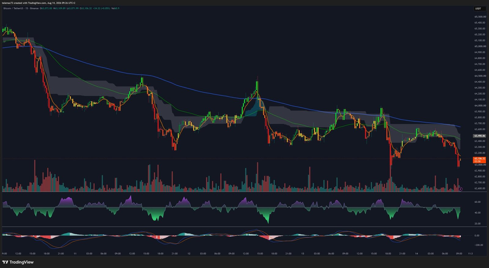Screen dimensions: 489x268
Task: Select the gray 63,490.86 price label
Action: pos(480,136)
